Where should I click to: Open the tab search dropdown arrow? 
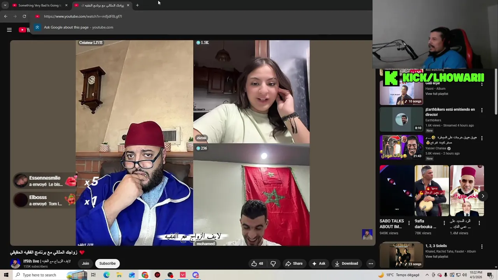coord(5,5)
